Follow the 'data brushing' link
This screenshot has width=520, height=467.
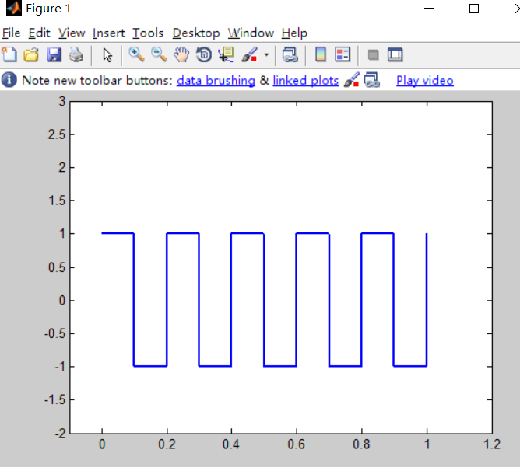pos(216,81)
